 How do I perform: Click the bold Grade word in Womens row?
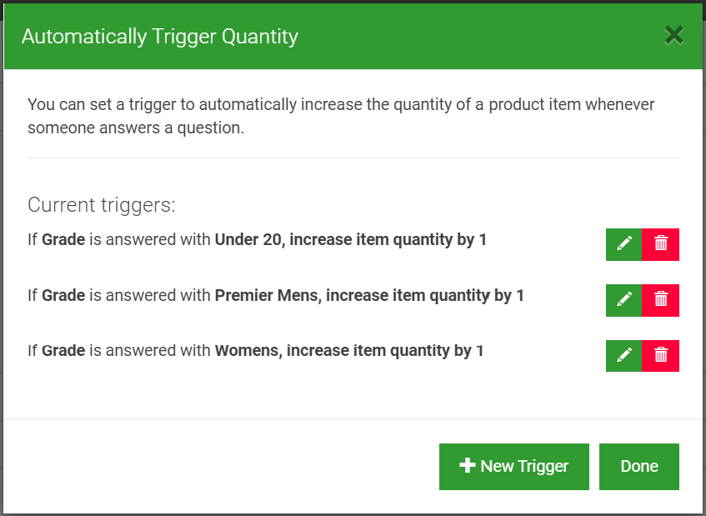coord(63,350)
